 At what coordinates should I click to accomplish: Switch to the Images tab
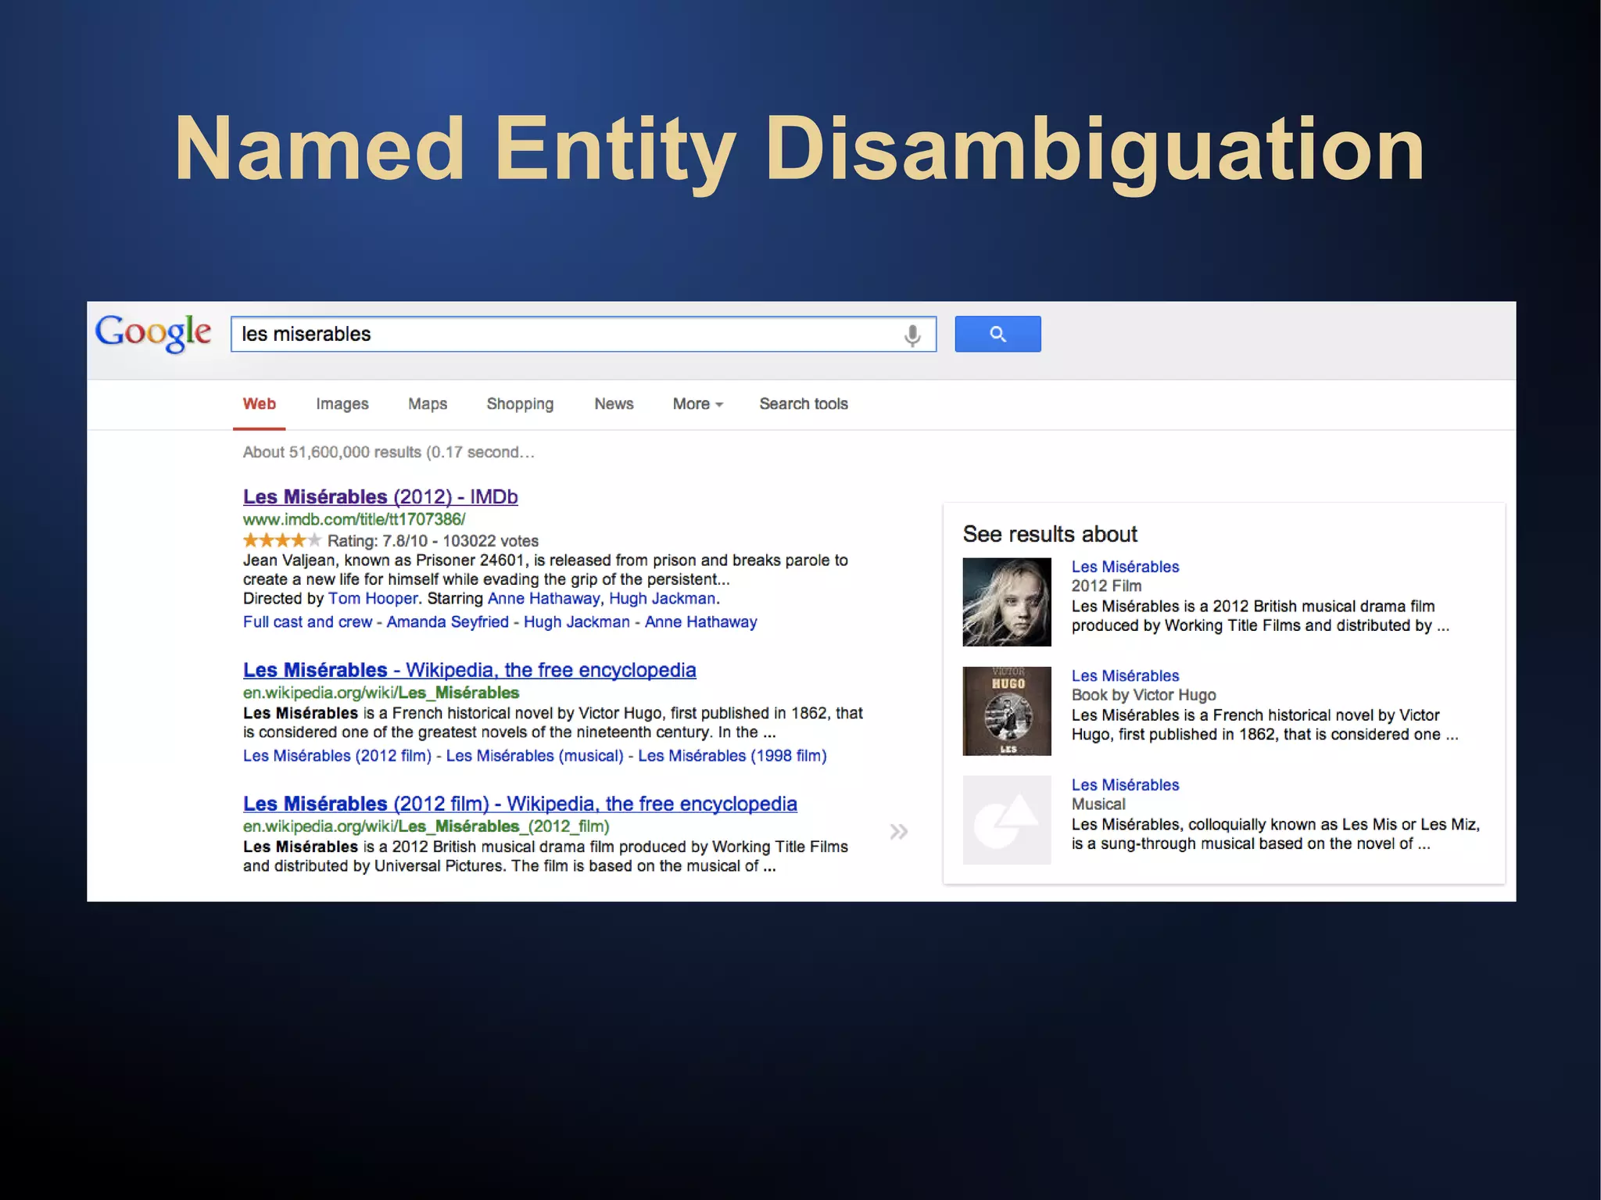click(342, 404)
